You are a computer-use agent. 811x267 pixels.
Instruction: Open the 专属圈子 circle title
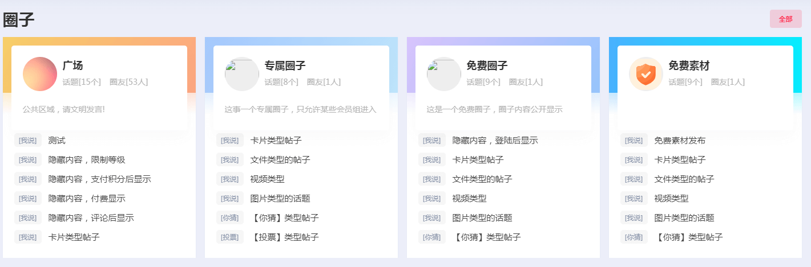point(285,65)
